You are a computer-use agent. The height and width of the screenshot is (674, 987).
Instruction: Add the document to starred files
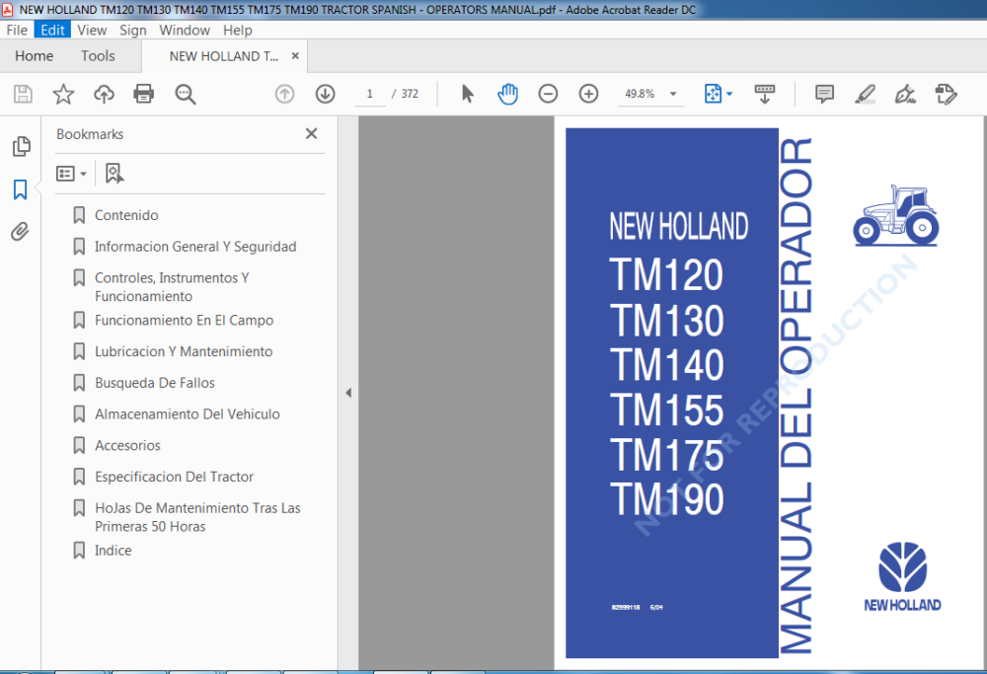63,94
